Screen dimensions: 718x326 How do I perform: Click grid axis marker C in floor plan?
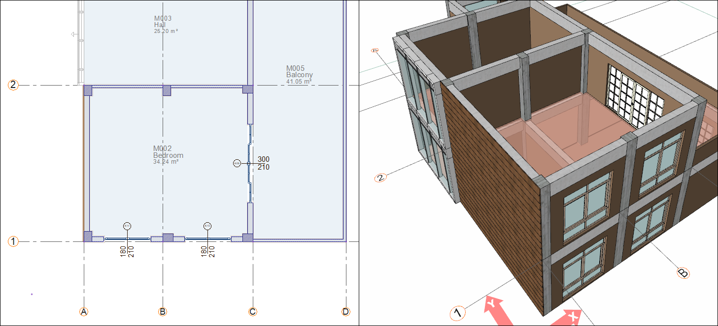point(253,312)
